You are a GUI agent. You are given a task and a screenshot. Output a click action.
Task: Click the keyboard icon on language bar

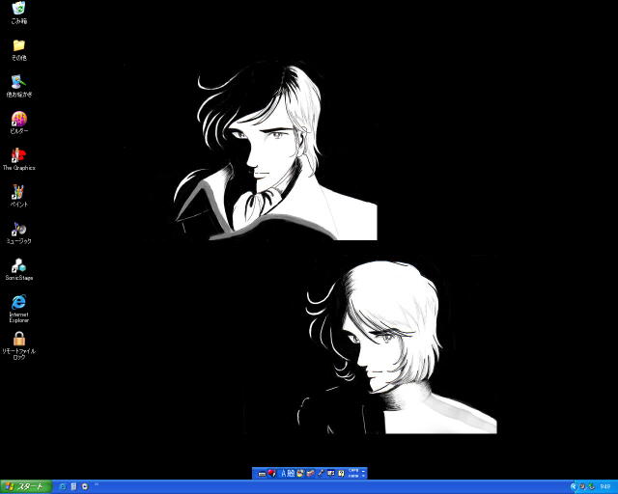click(x=262, y=474)
